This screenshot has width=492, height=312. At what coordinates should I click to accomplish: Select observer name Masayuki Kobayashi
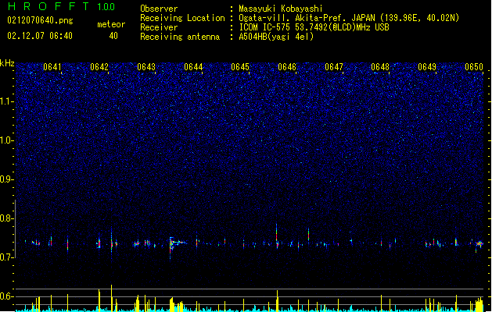(281, 9)
